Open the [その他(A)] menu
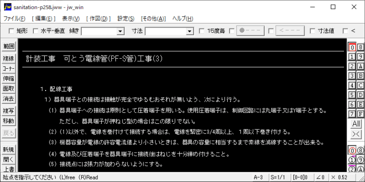 tap(153, 18)
